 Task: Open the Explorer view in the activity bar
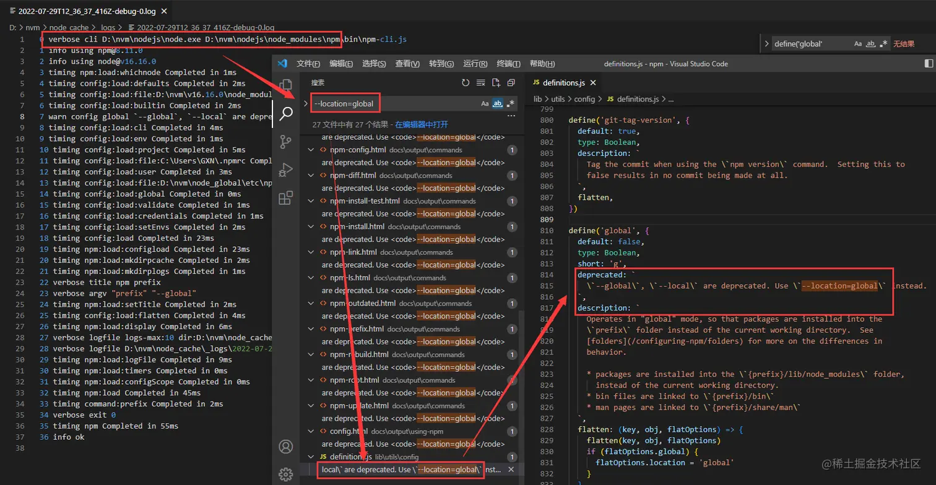pyautogui.click(x=285, y=85)
